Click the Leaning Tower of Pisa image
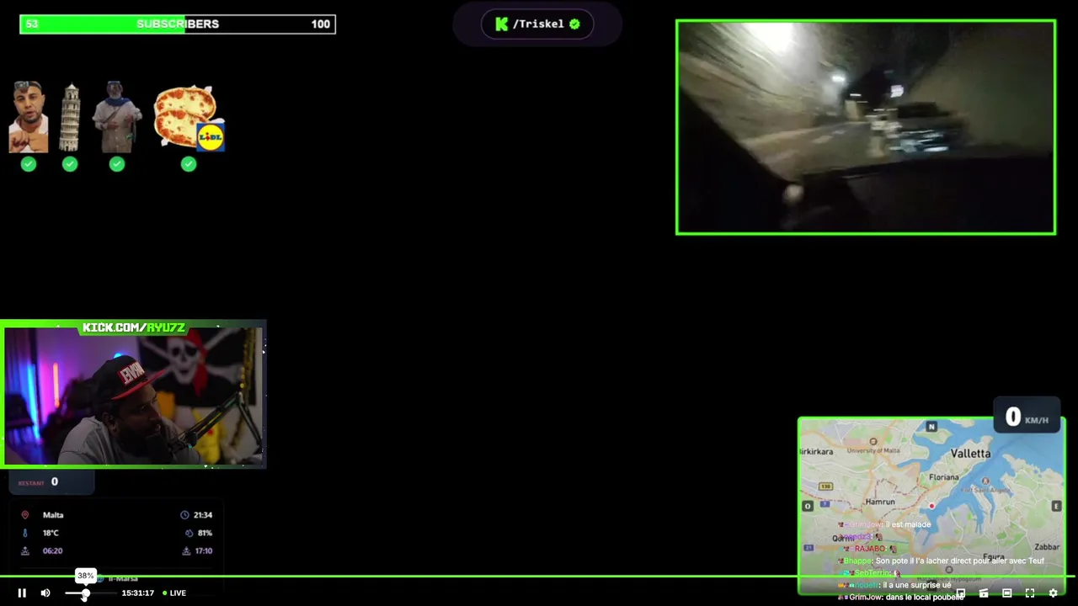The height and width of the screenshot is (606, 1078). [71, 117]
